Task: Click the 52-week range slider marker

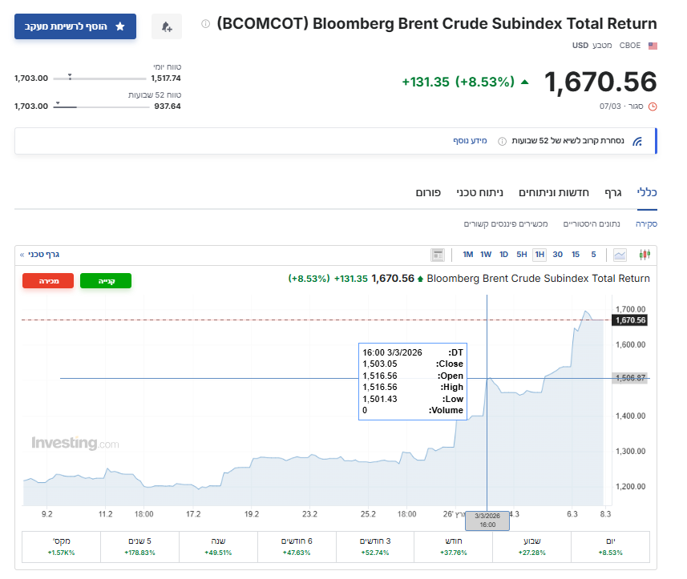Action: 58,104
